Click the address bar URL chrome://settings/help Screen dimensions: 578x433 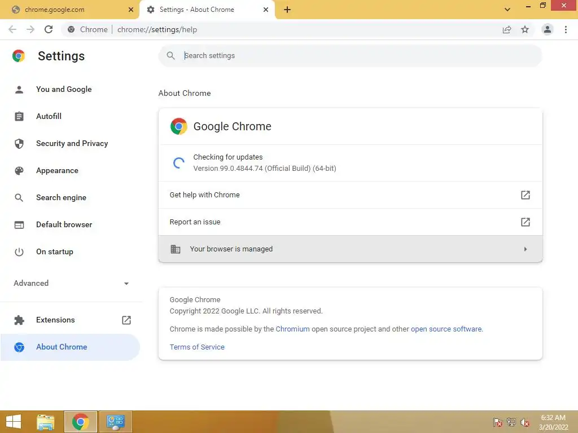coord(157,29)
